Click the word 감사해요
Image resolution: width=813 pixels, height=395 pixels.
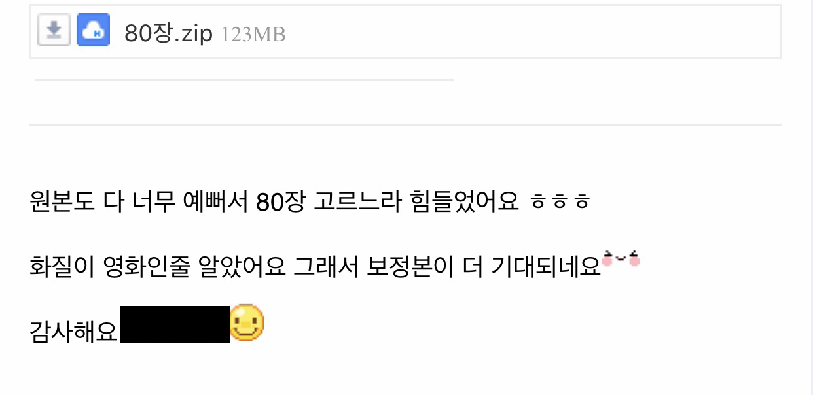(x=74, y=332)
